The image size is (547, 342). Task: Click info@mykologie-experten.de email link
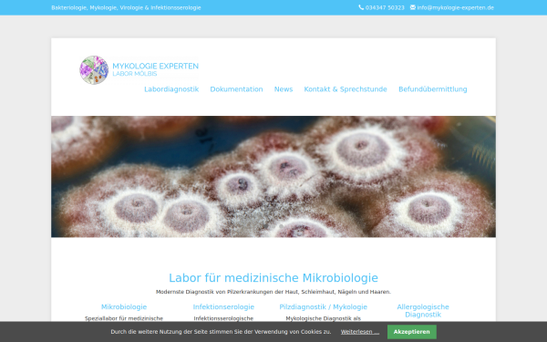point(455,7)
